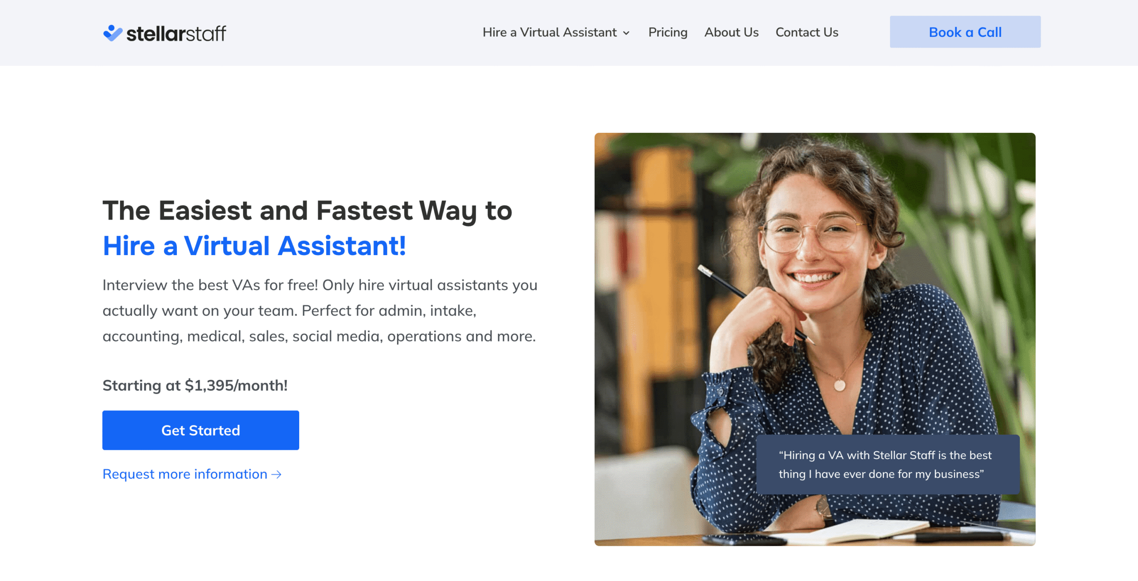Click the blue checkmark heart logo icon
The image size is (1138, 581).
112,33
